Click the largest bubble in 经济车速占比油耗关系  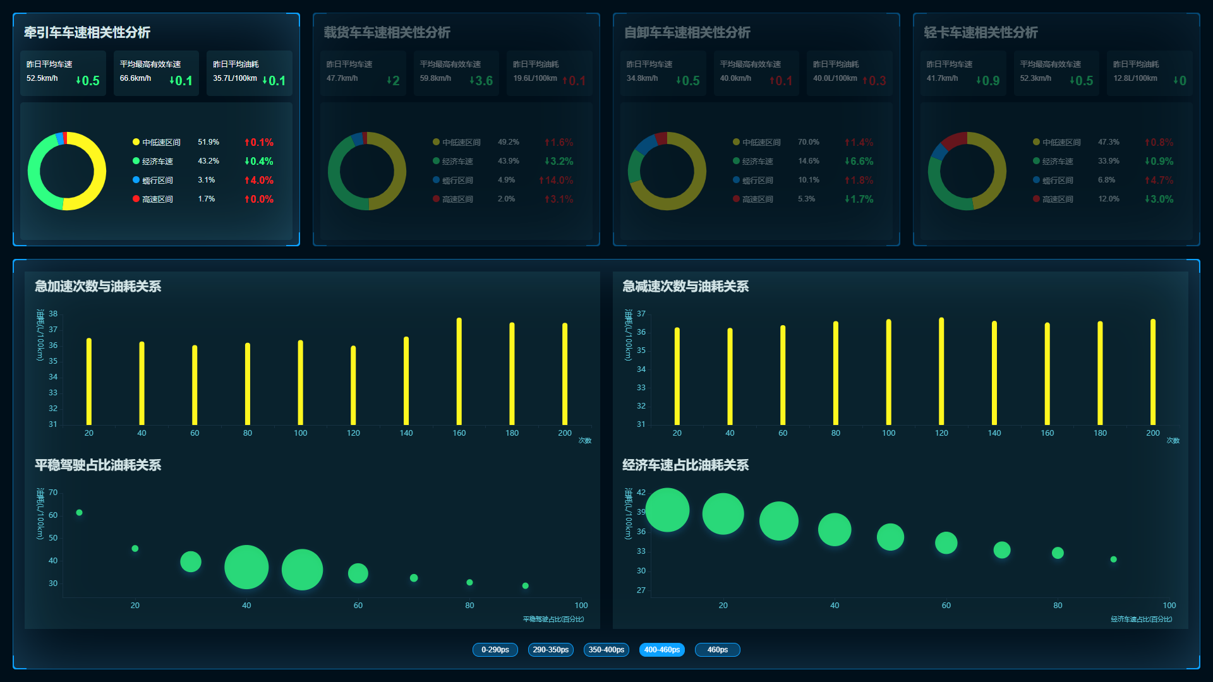tap(667, 510)
